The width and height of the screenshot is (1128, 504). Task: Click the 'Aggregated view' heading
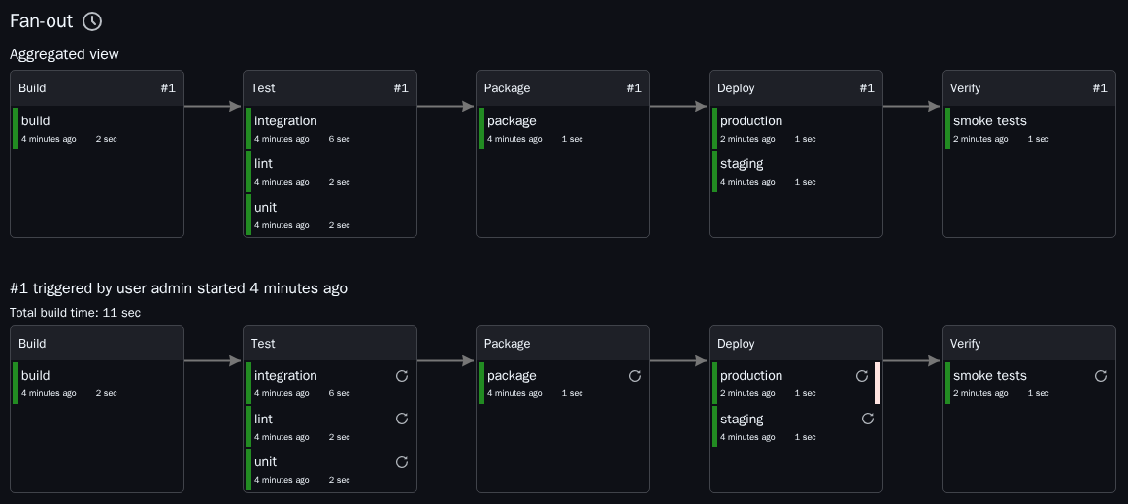(64, 54)
